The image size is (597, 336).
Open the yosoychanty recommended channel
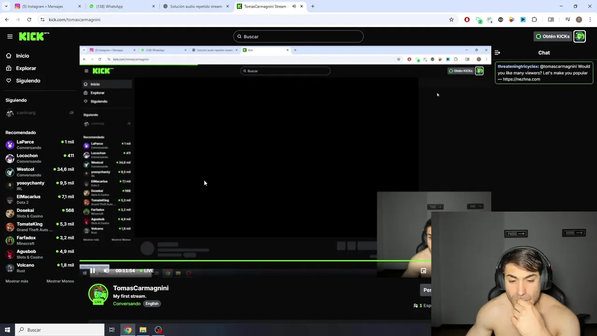click(x=40, y=185)
